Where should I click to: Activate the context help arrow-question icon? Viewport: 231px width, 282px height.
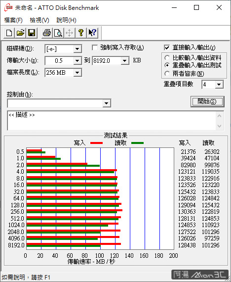point(92,33)
